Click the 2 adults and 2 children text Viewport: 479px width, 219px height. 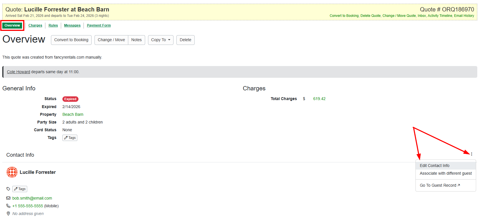[x=82, y=122]
